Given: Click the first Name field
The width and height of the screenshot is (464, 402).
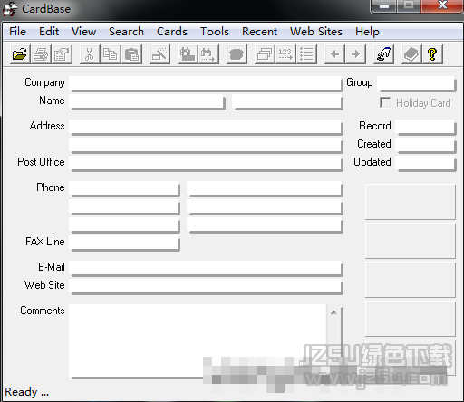Looking at the screenshot, I should click(147, 102).
